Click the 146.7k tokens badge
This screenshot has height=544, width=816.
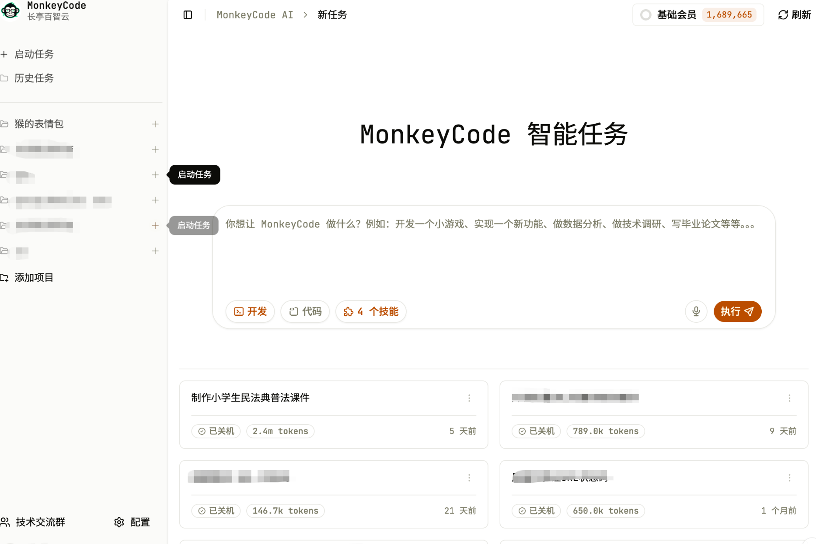pyautogui.click(x=286, y=511)
